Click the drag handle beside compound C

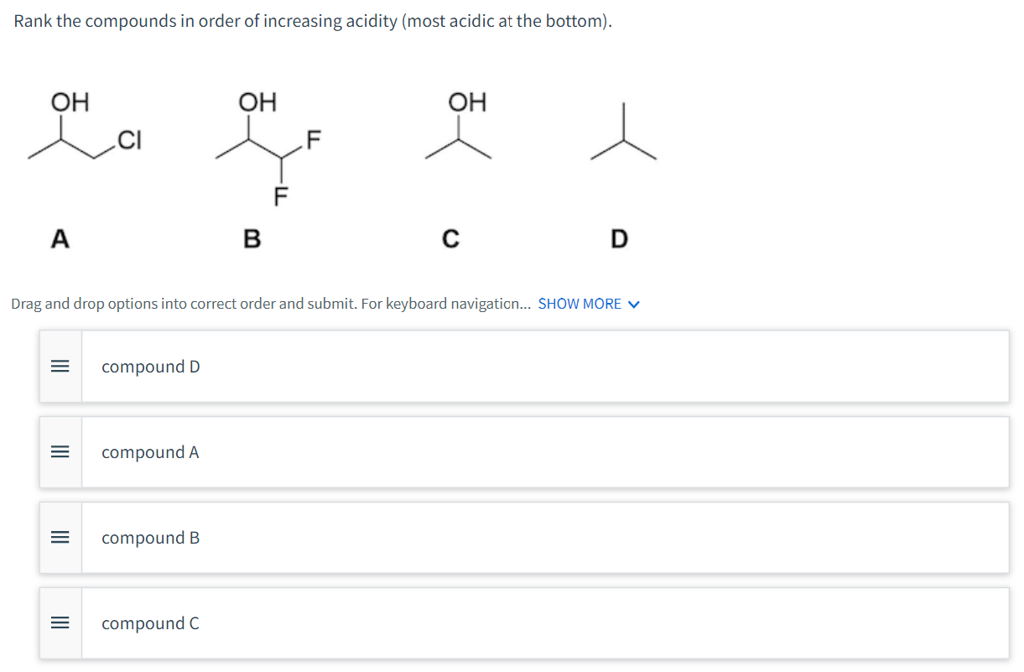point(60,623)
